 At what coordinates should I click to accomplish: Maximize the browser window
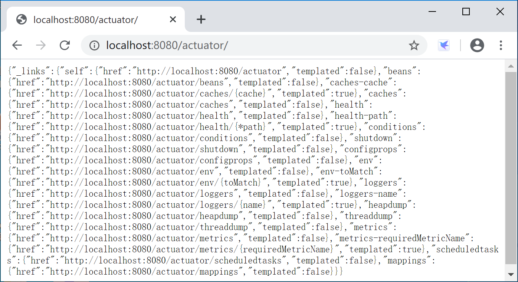tap(466, 12)
